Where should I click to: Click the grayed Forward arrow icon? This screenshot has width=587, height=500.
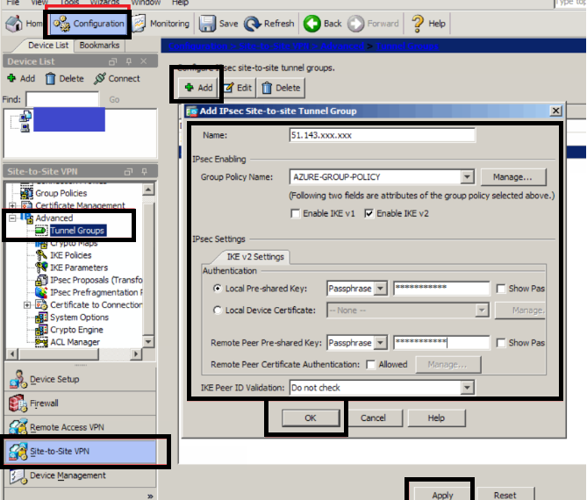pyautogui.click(x=355, y=24)
